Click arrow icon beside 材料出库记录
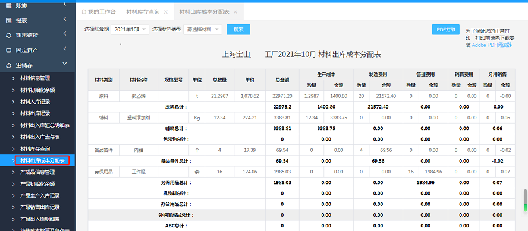Viewport: 528px width, 231px height. click(x=14, y=113)
